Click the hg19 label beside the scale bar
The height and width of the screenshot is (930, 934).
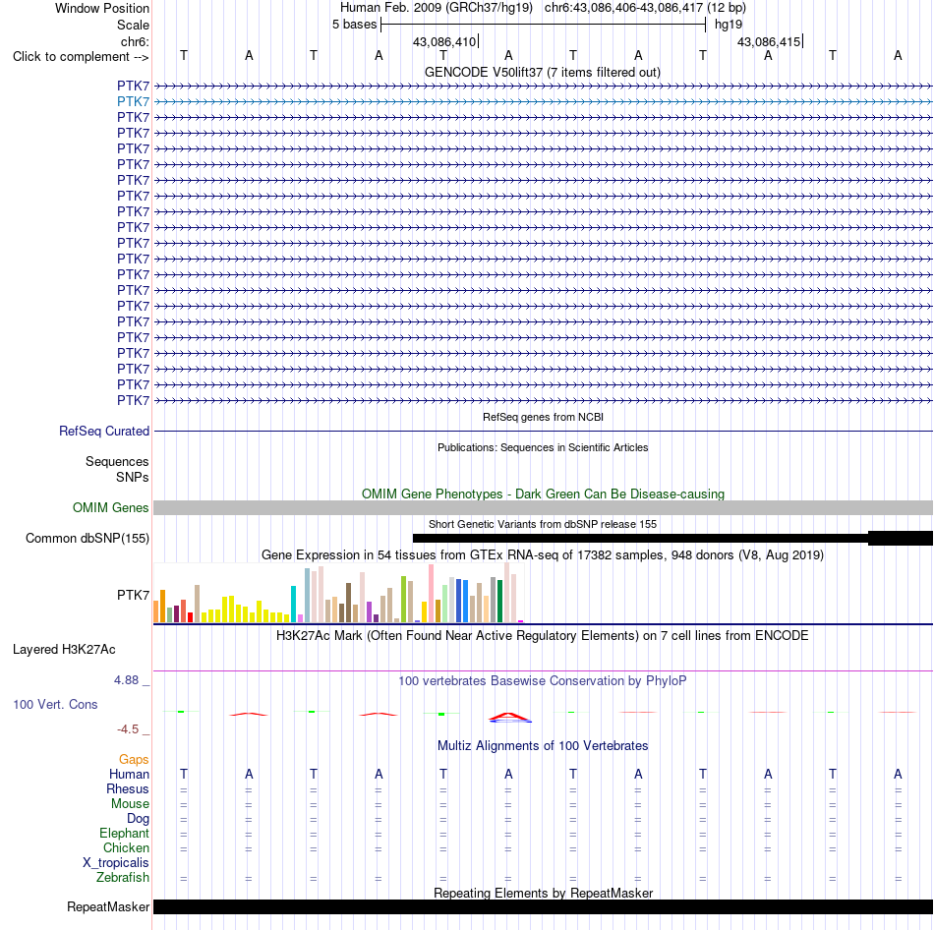click(729, 25)
